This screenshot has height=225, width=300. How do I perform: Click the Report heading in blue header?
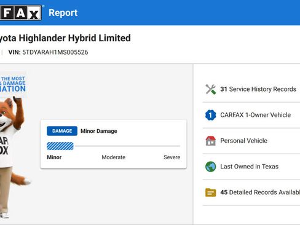tap(63, 13)
